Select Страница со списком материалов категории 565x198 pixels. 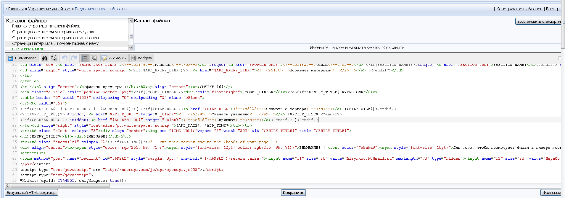click(x=55, y=38)
